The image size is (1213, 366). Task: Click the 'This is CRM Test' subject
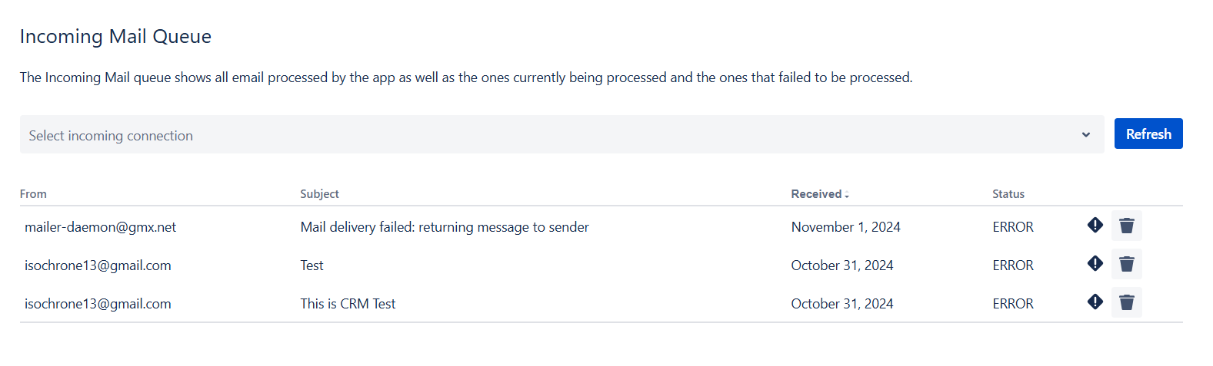[x=348, y=304]
